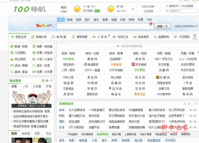
Task: Open the 新闻头条 navigation tab
Action: pos(39,37)
